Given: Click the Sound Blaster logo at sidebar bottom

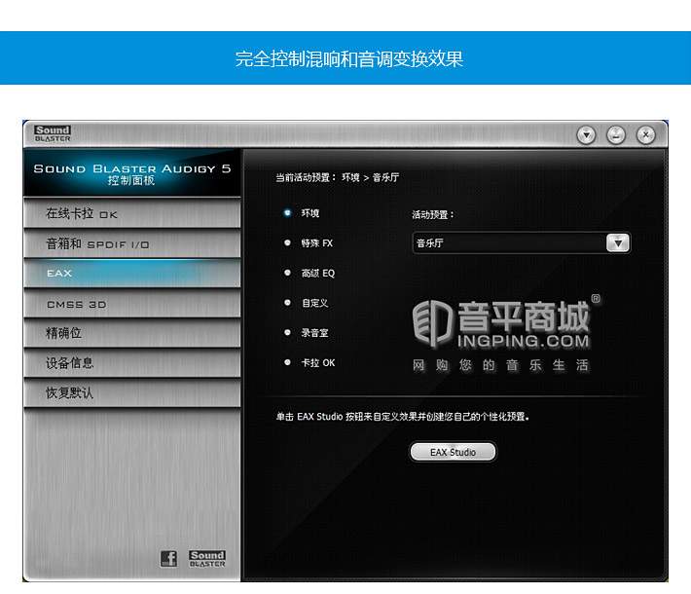Looking at the screenshot, I should 207,559.
